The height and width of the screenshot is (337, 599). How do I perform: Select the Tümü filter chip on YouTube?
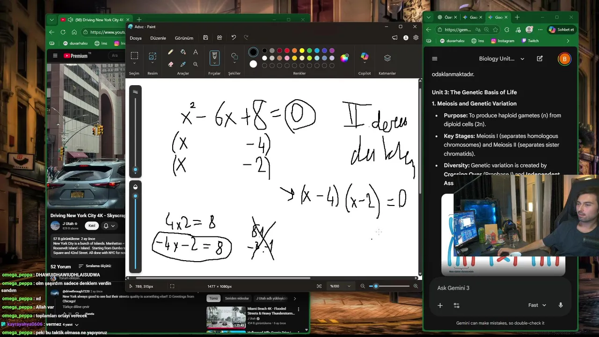213,298
